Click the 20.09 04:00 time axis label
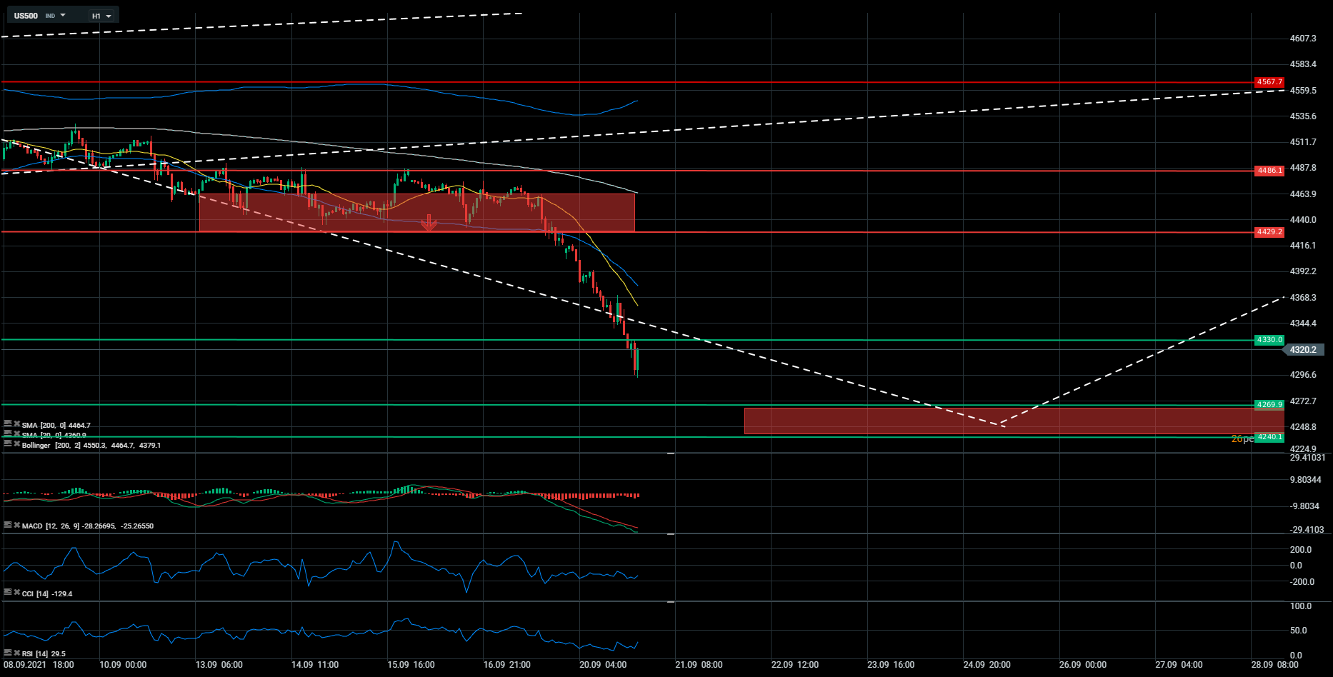 click(603, 665)
